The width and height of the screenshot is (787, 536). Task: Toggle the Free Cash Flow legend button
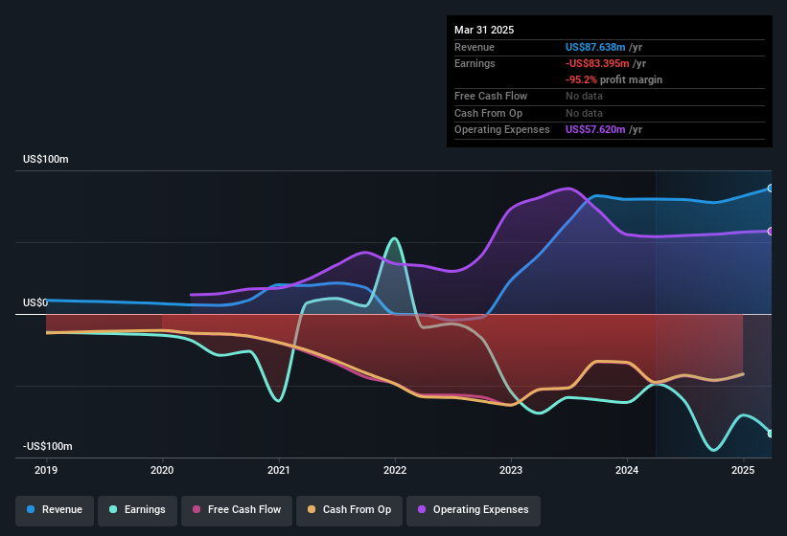237,510
